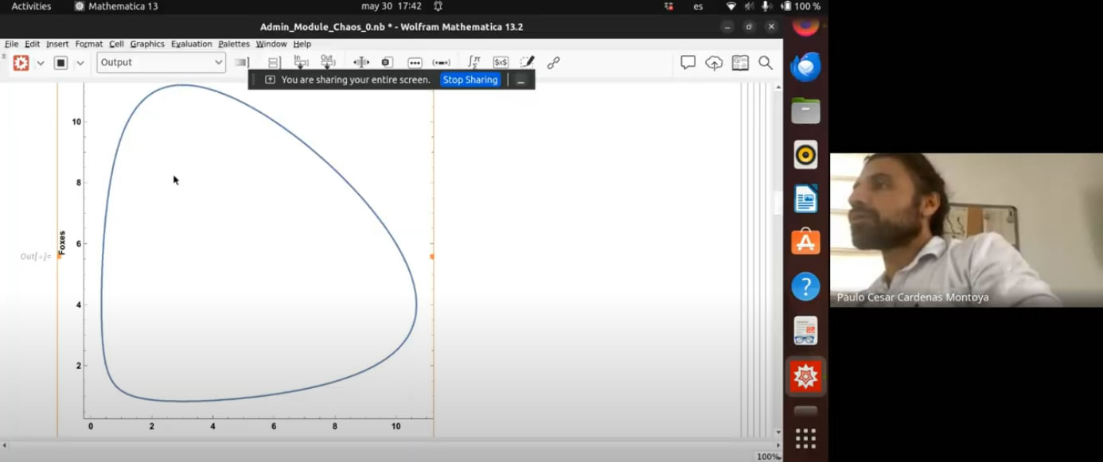Open the documentation center book icon

740,63
